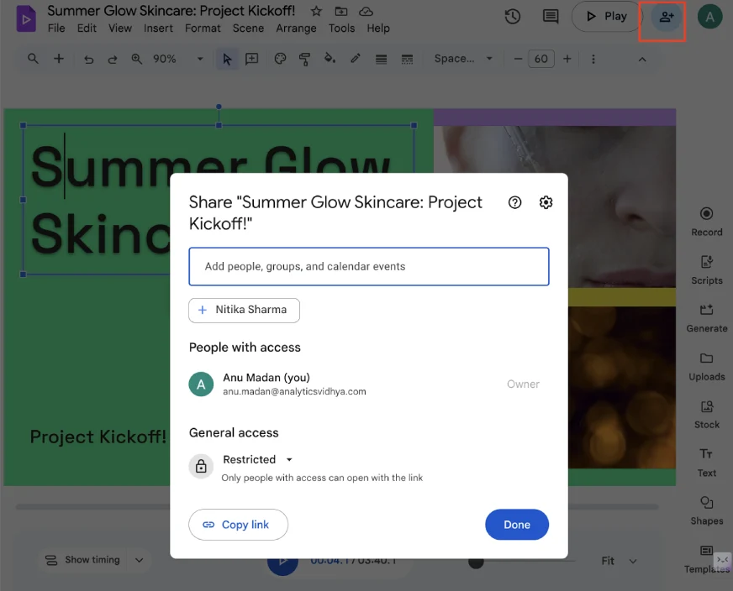Open the theme palette icon
The width and height of the screenshot is (733, 591).
[280, 59]
